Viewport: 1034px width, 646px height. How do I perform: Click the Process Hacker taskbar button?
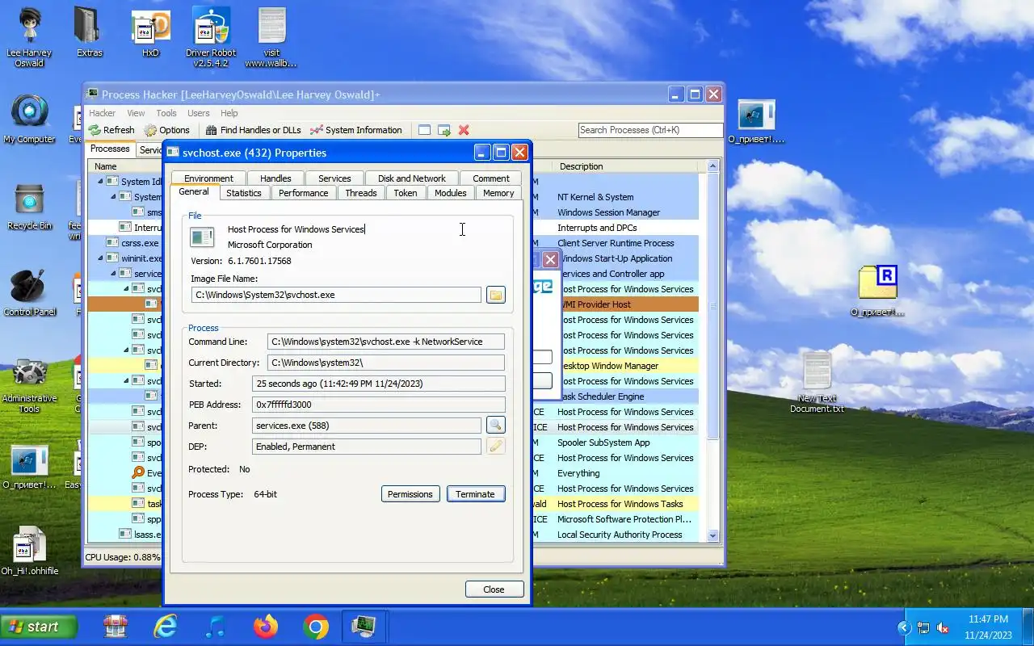tap(364, 627)
